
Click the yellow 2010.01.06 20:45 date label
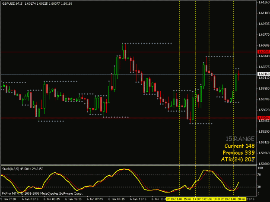[x=233, y=199]
